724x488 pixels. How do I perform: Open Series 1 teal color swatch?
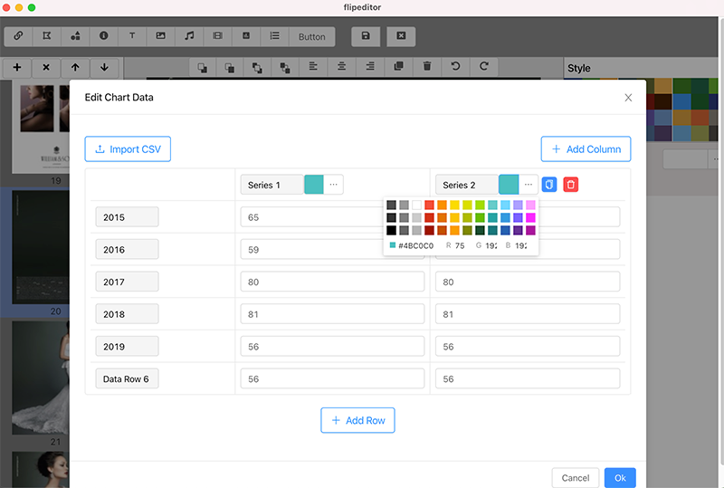314,185
